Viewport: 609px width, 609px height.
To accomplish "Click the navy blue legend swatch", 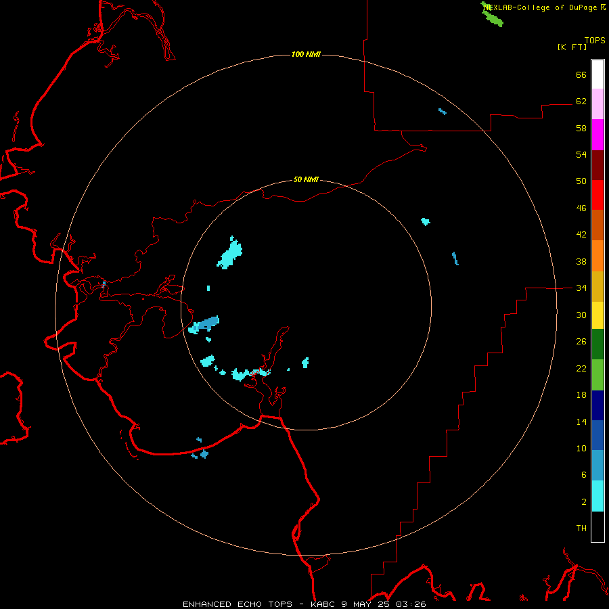I will [597, 405].
